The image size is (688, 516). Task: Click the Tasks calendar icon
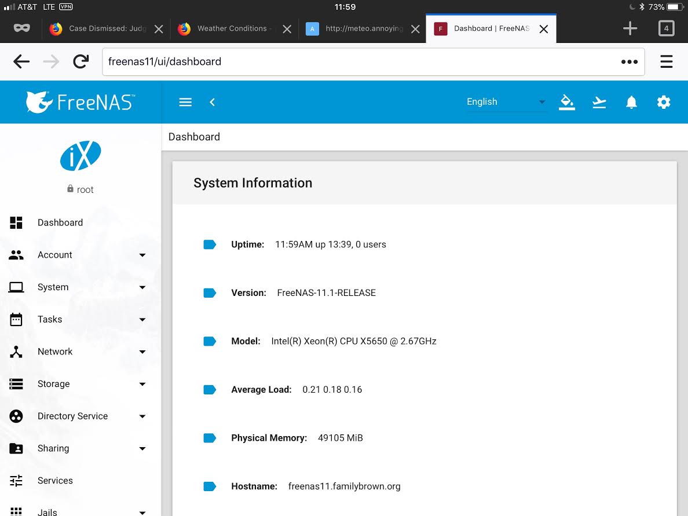pos(16,320)
